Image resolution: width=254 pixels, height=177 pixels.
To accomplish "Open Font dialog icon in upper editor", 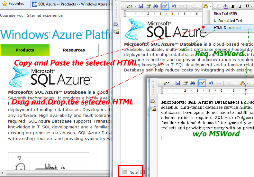I will click(x=225, y=6).
